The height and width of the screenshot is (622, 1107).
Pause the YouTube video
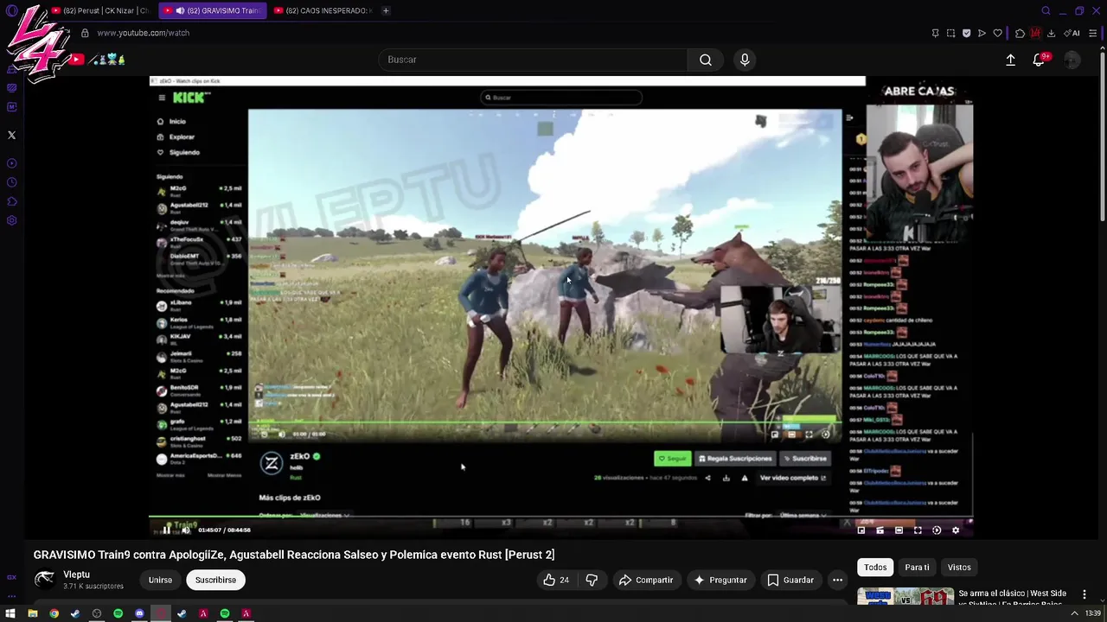pos(166,530)
